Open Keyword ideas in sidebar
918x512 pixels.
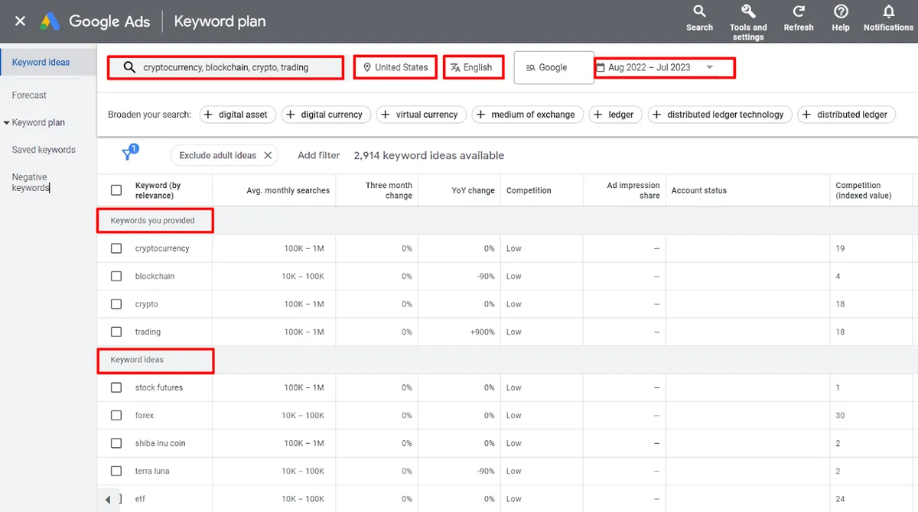pyautogui.click(x=41, y=63)
